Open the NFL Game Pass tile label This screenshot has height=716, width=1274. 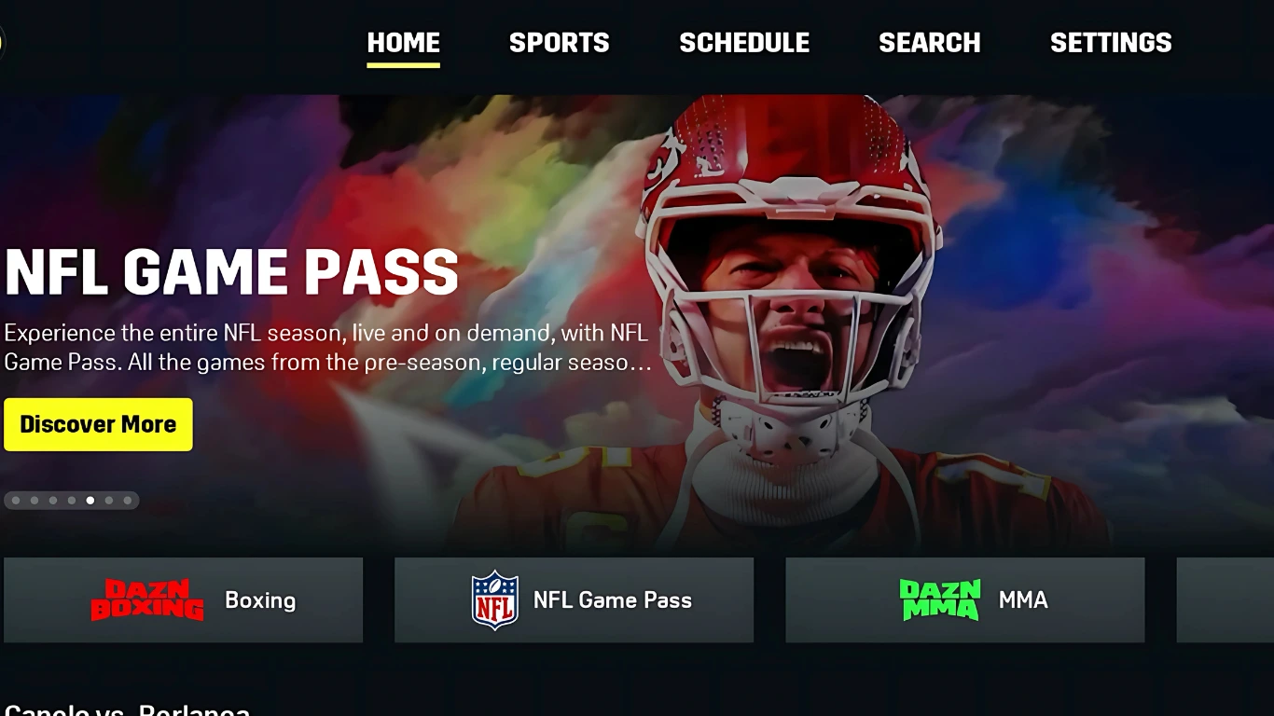pyautogui.click(x=613, y=600)
